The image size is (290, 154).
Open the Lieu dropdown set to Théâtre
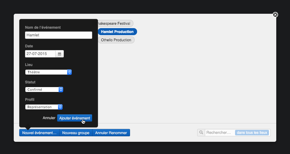[48, 72]
